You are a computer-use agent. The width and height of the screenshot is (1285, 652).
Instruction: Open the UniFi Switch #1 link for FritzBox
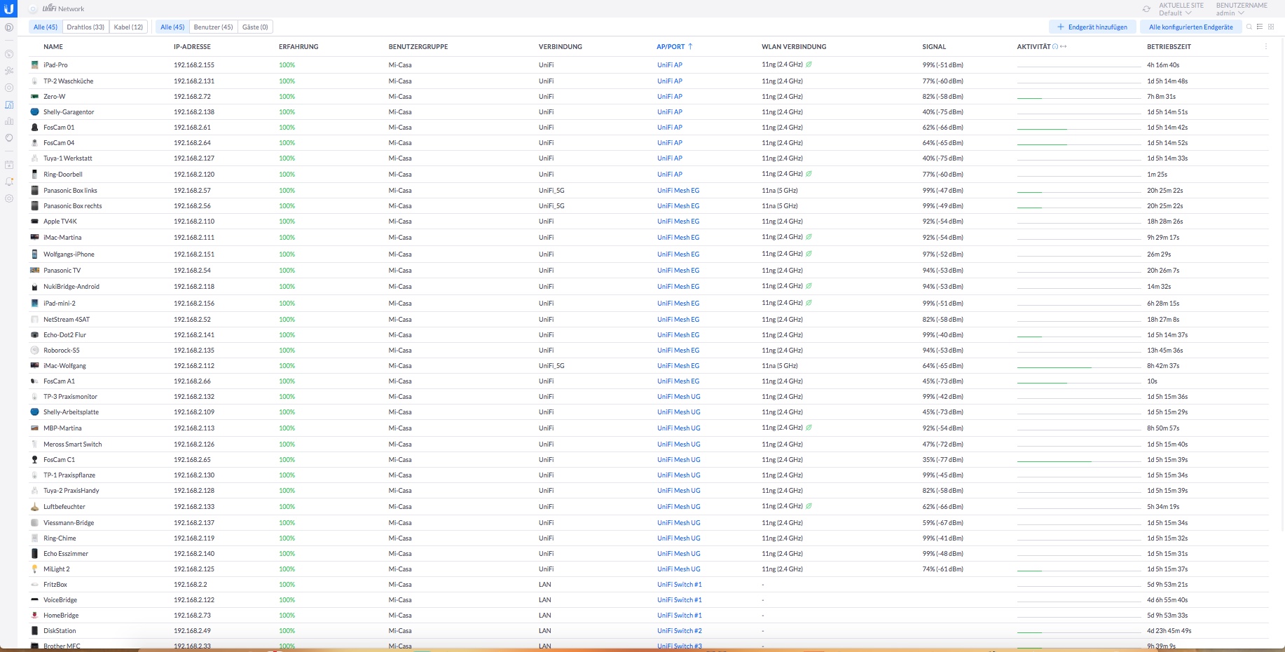tap(679, 585)
